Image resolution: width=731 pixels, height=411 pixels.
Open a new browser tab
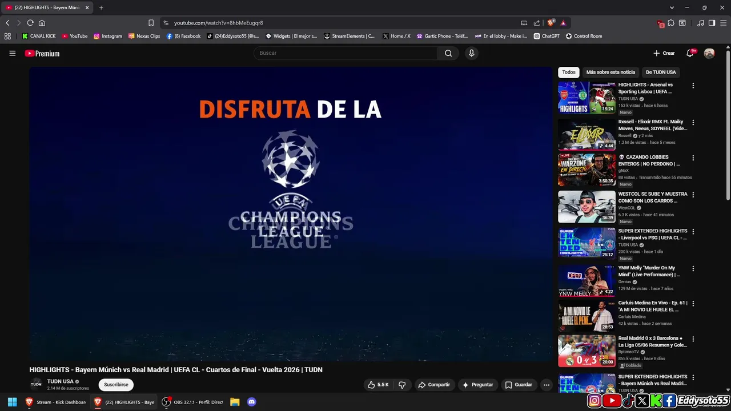[x=101, y=7]
